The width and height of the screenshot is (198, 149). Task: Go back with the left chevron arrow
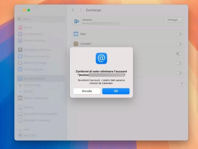[x=73, y=10]
